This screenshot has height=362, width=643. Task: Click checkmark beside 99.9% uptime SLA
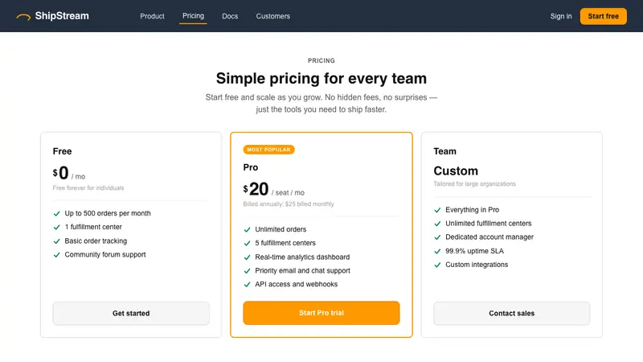tap(437, 251)
